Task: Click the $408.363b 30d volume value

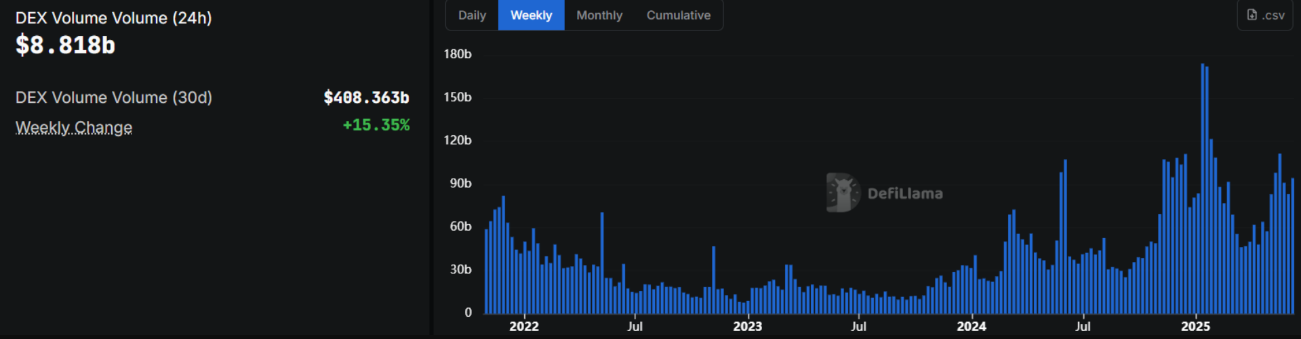Action: click(366, 97)
